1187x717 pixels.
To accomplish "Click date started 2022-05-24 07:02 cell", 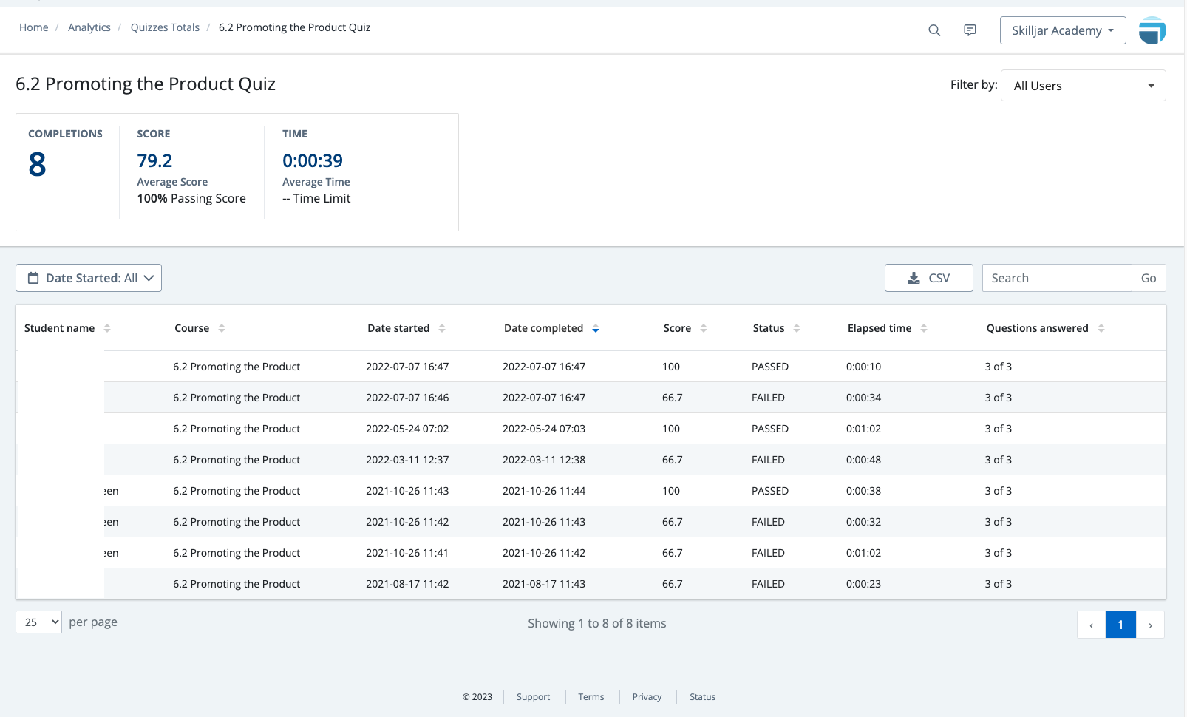I will [x=407, y=429].
